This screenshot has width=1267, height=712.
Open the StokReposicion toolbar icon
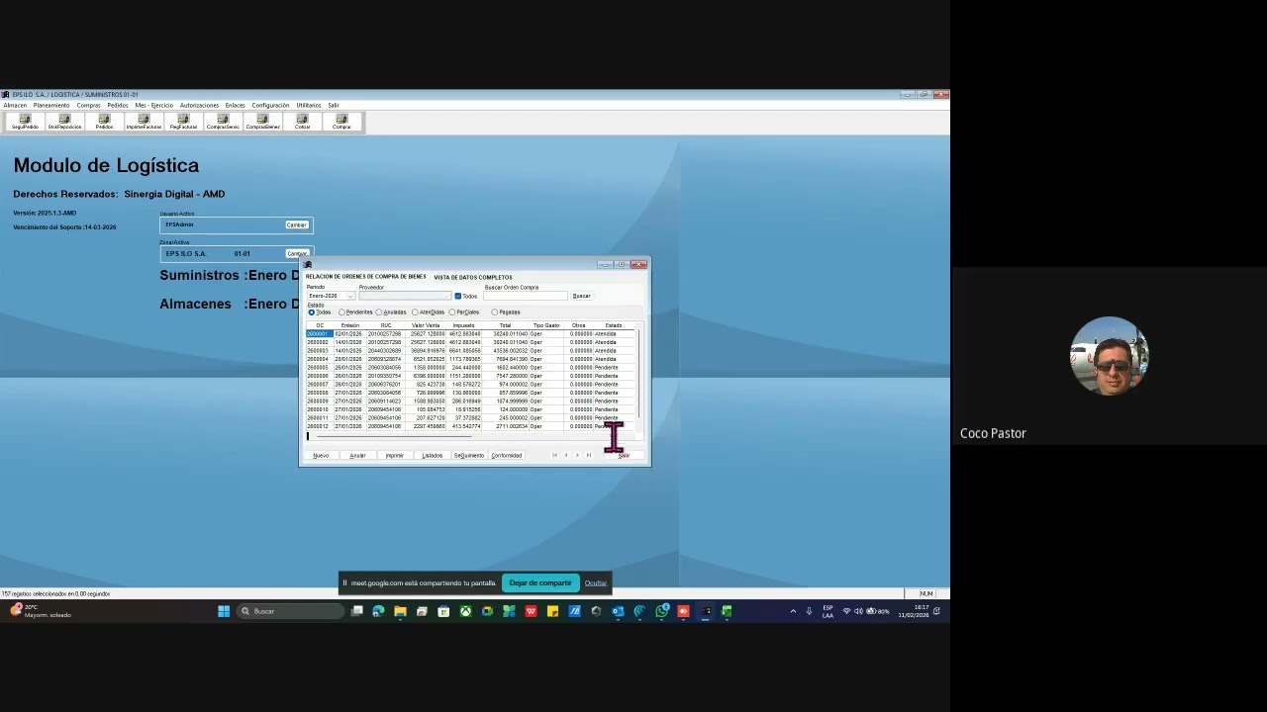coord(64,122)
